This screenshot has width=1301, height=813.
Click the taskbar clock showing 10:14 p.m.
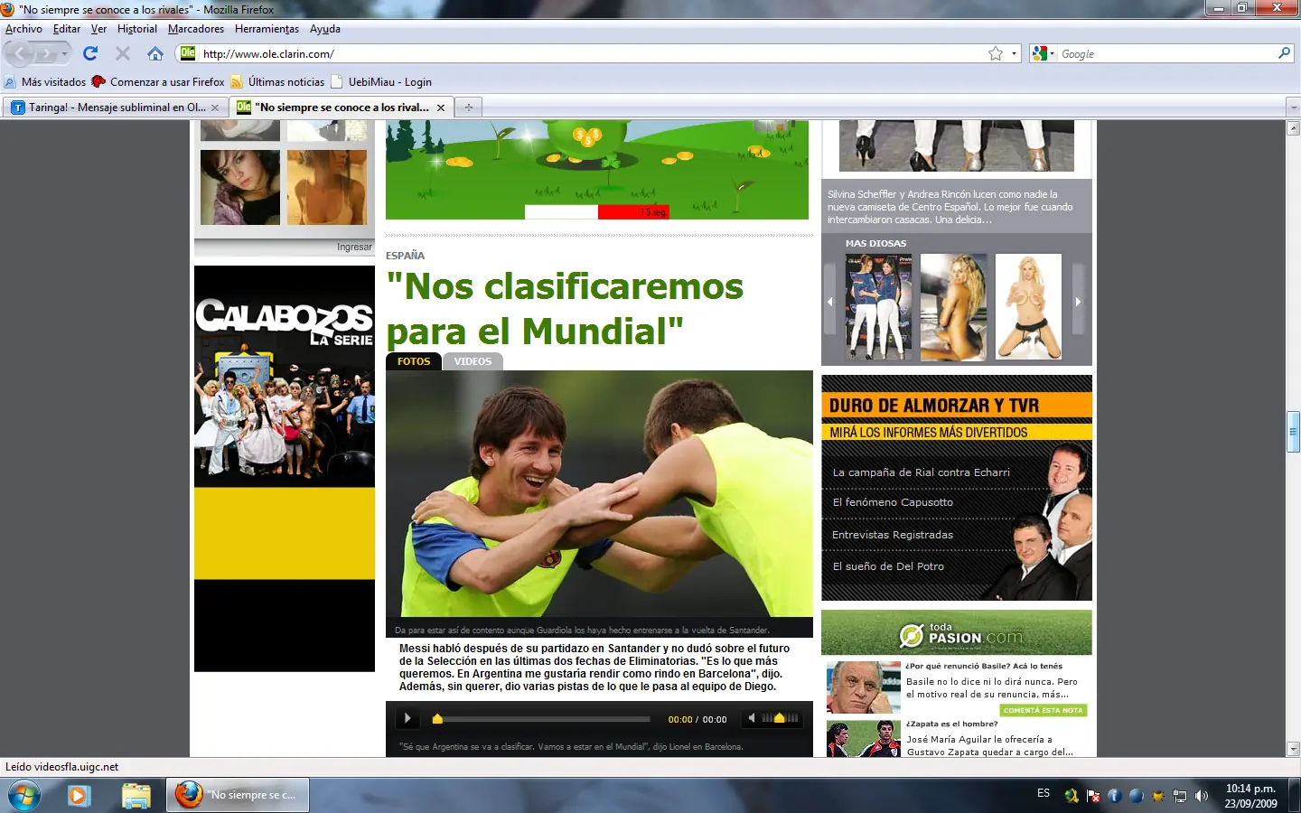coord(1250,796)
